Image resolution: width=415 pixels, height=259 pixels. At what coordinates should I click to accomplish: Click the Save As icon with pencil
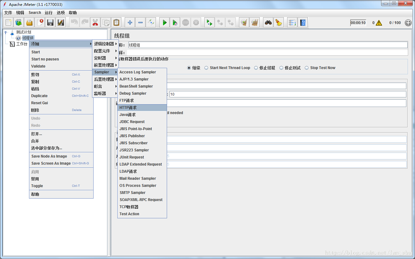pos(61,23)
